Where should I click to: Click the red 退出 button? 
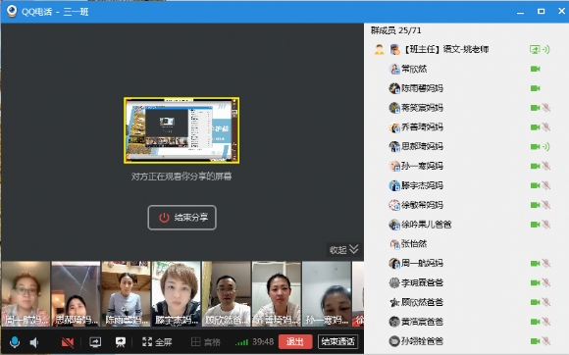pyautogui.click(x=295, y=341)
